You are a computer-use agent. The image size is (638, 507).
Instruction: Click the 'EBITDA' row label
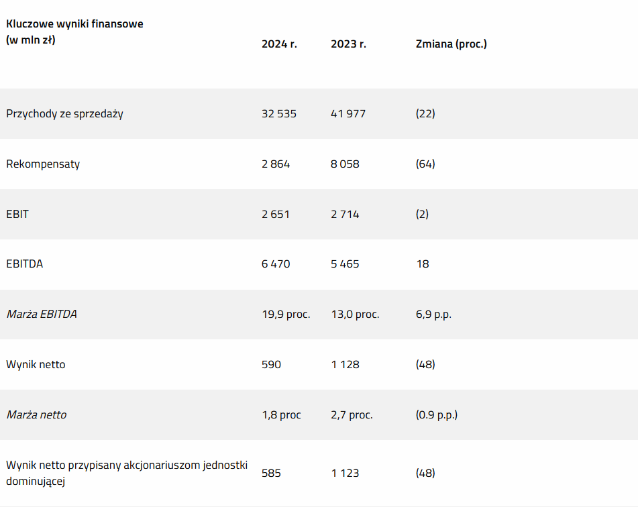[x=24, y=264]
